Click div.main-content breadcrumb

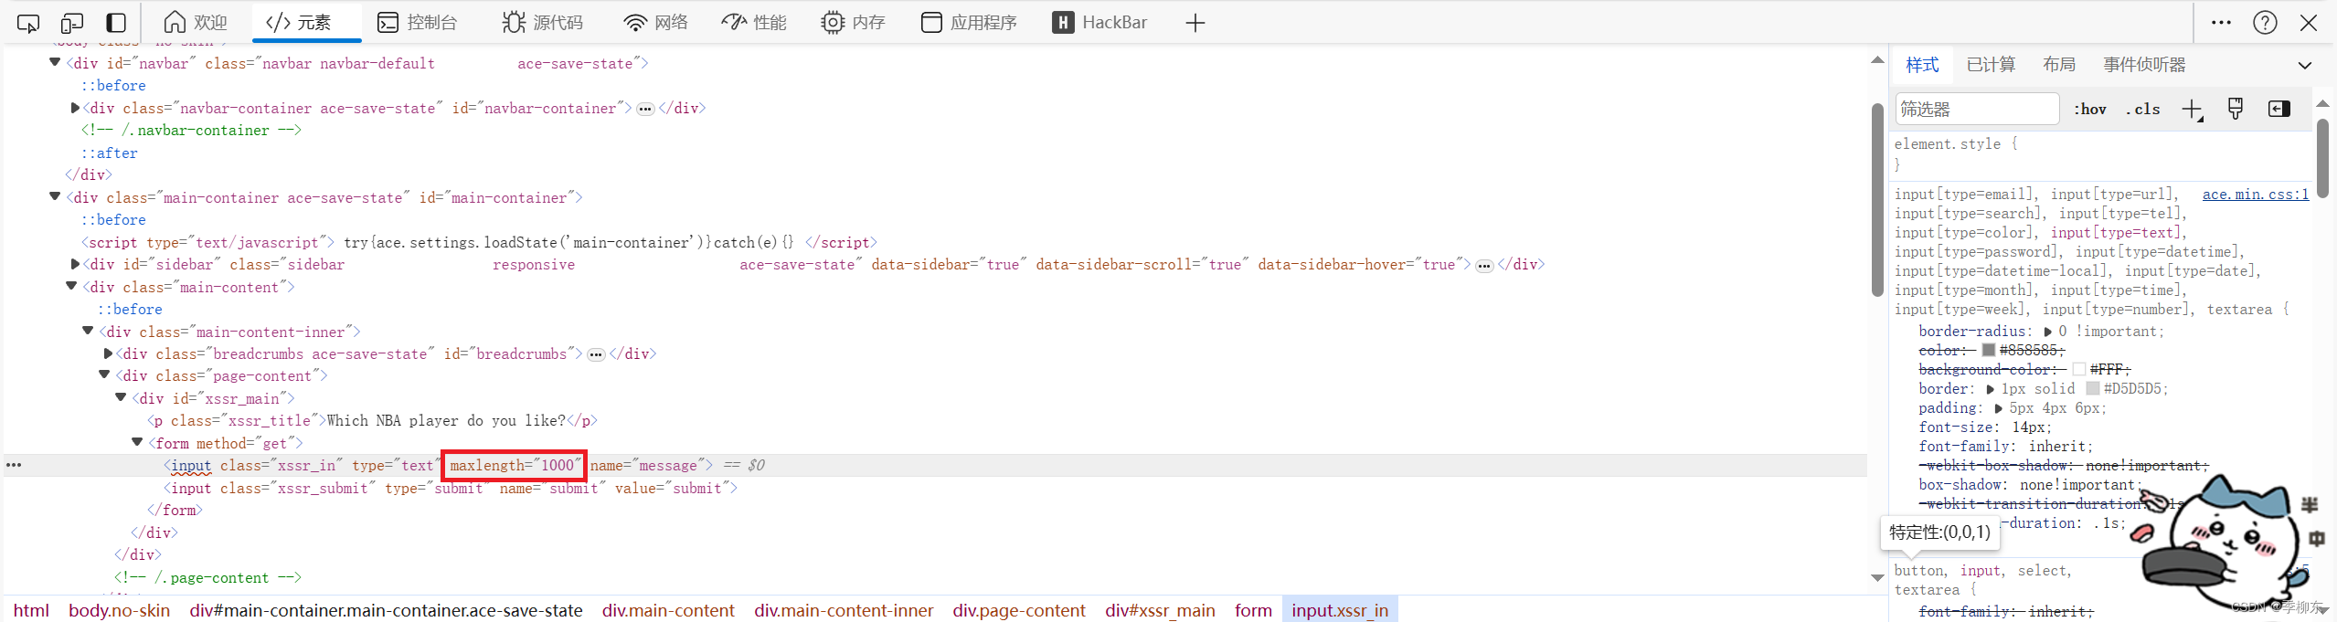click(668, 610)
